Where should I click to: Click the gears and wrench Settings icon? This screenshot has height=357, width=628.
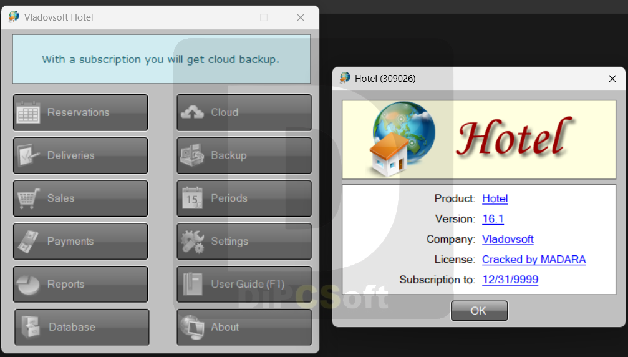[x=192, y=241]
